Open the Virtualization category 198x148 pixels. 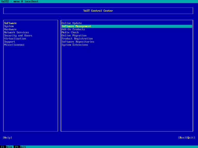[15, 39]
